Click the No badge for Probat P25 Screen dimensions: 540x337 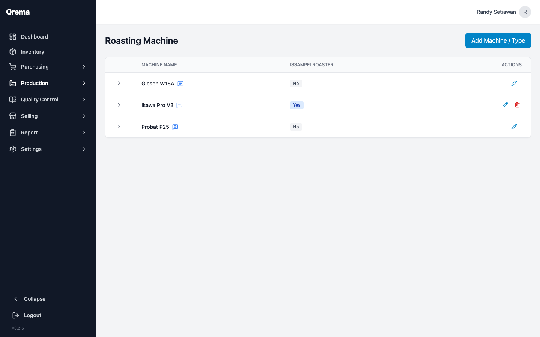click(x=296, y=127)
